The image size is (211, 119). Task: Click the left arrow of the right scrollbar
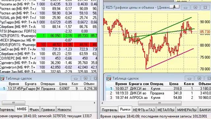(102, 103)
